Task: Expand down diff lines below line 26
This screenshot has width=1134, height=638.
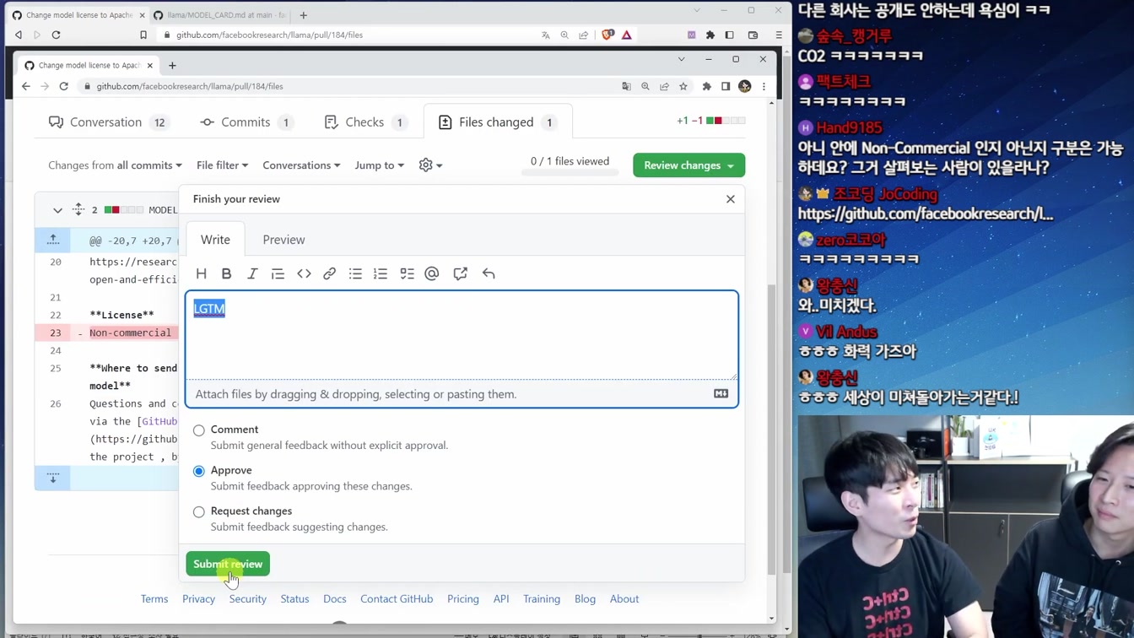Action: click(53, 478)
